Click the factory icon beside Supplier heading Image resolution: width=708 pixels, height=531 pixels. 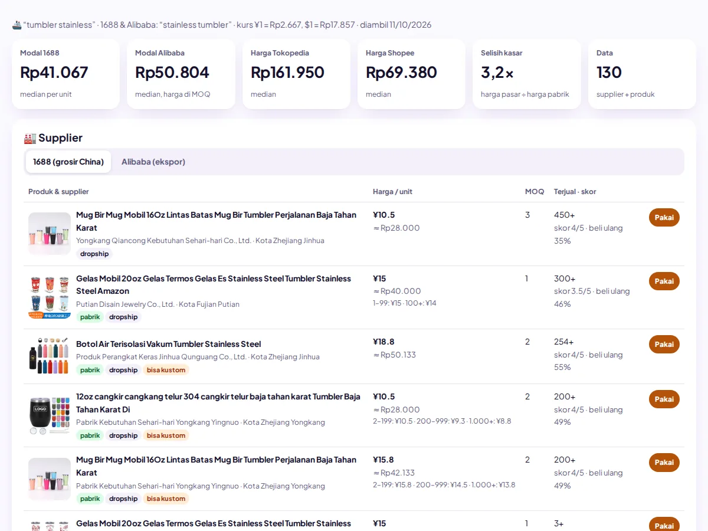30,138
